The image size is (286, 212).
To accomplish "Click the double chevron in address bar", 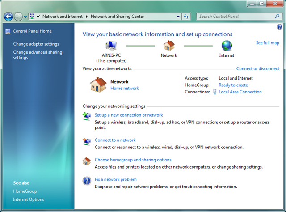I will (38, 17).
